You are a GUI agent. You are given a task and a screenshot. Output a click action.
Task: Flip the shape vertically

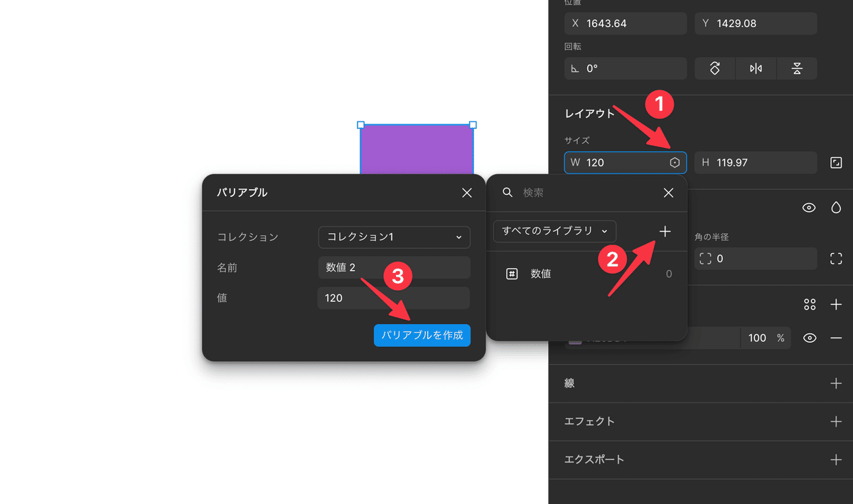click(x=797, y=68)
